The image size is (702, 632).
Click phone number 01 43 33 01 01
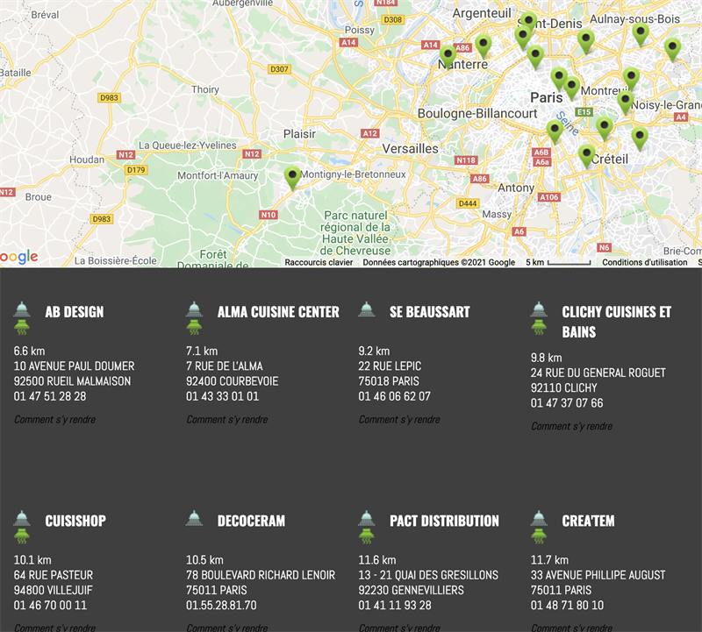pos(223,396)
